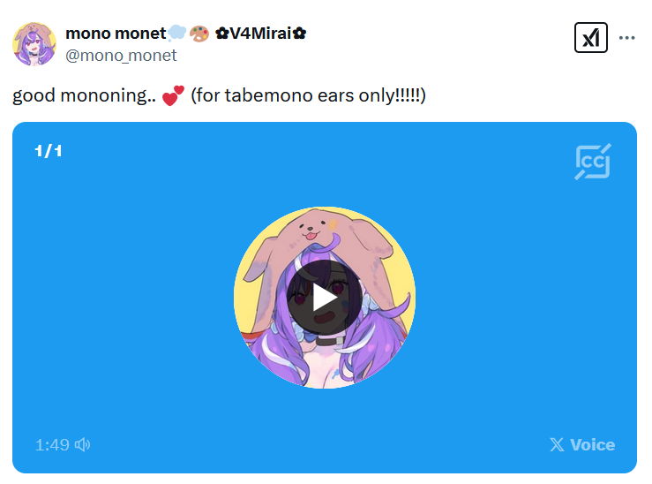Open the Grok explain-post icon
The height and width of the screenshot is (484, 652).
click(x=590, y=37)
